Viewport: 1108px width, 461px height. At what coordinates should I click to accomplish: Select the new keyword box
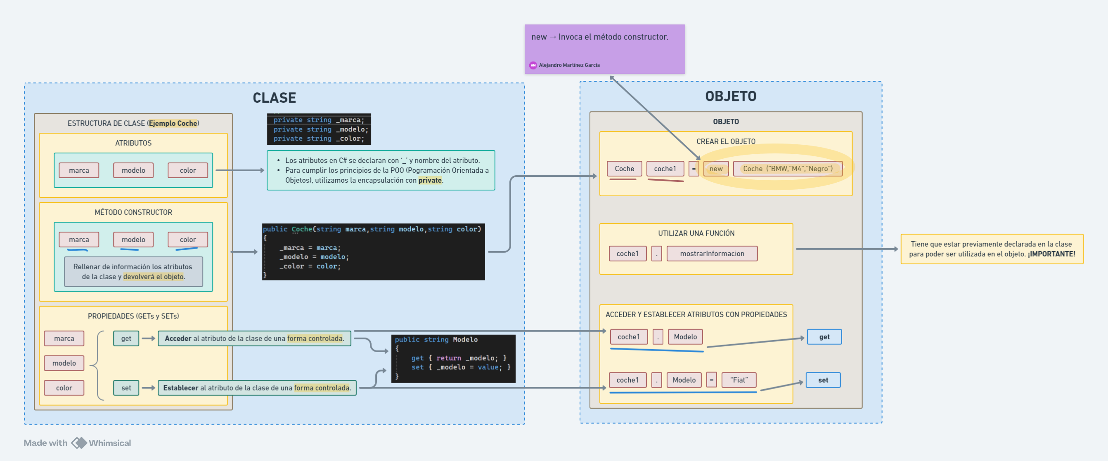[x=716, y=169]
